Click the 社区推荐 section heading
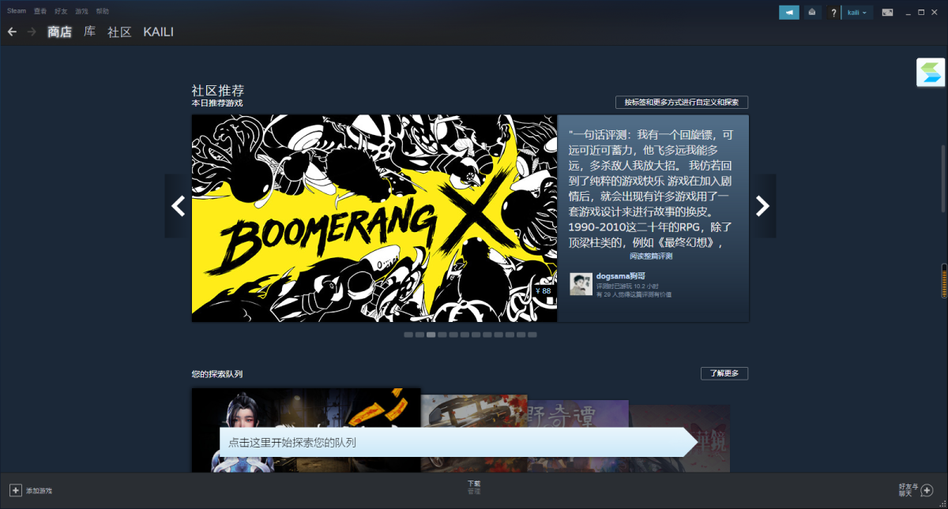Screen dimensions: 948x509 (218, 91)
